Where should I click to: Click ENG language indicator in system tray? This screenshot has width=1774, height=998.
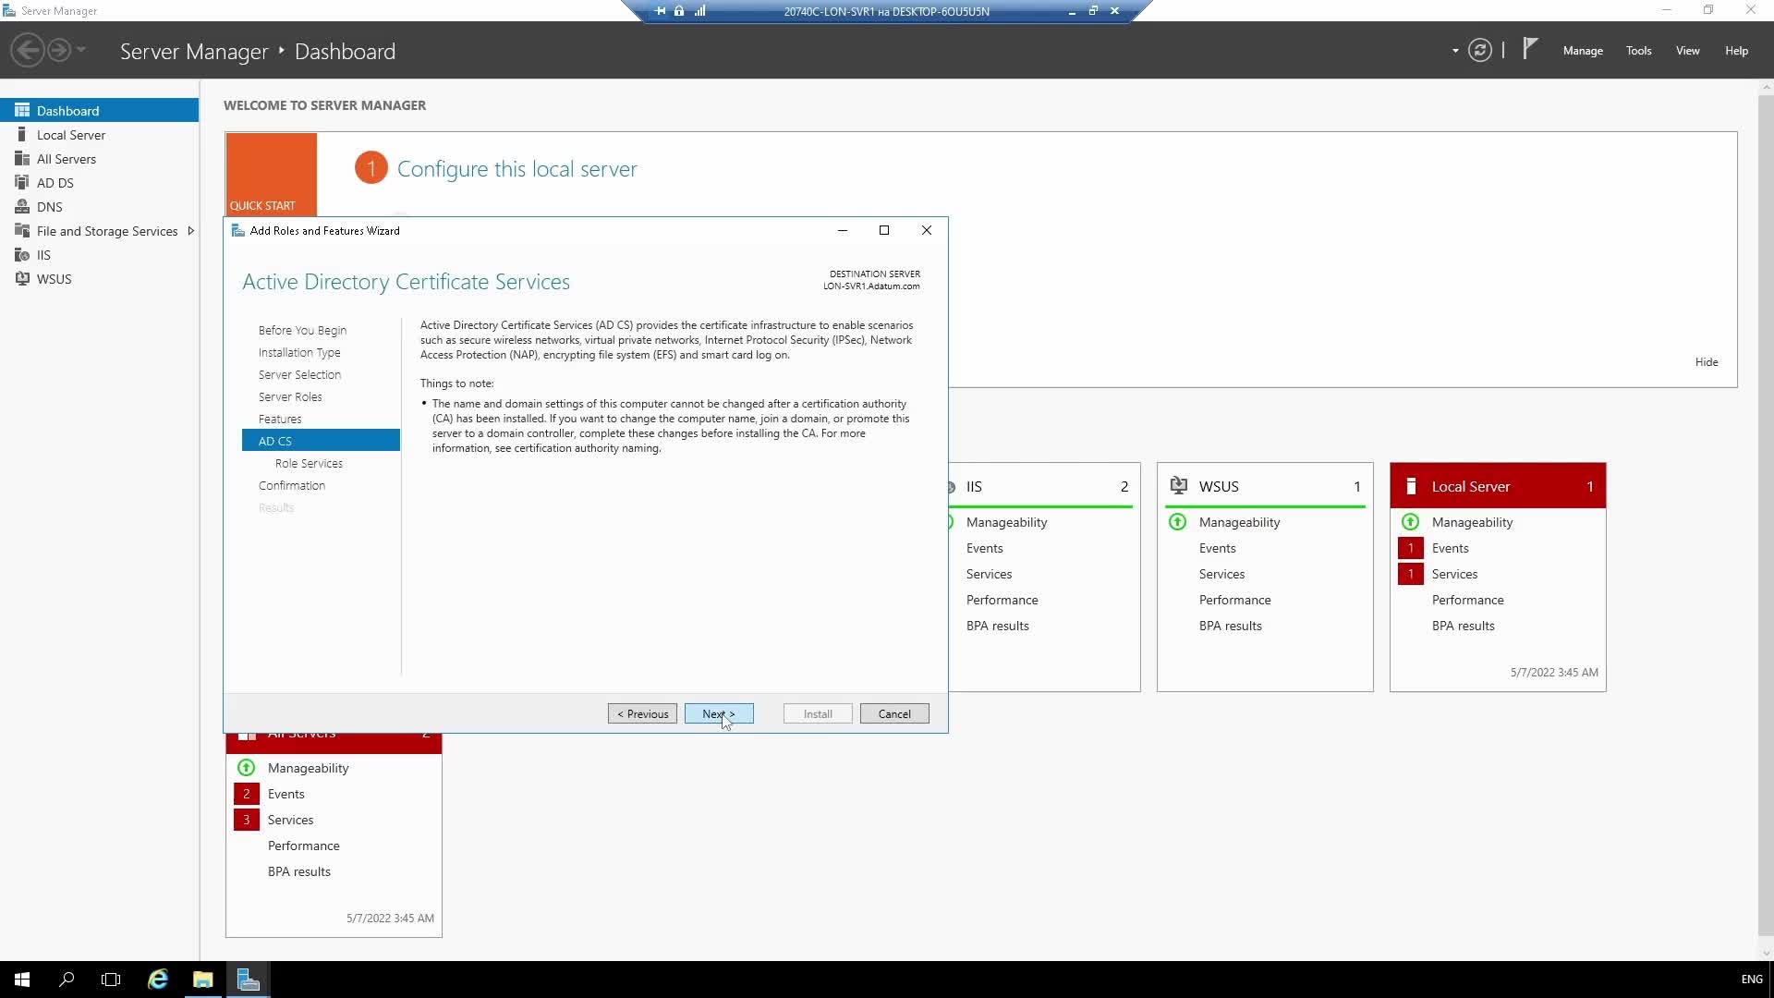(x=1751, y=979)
